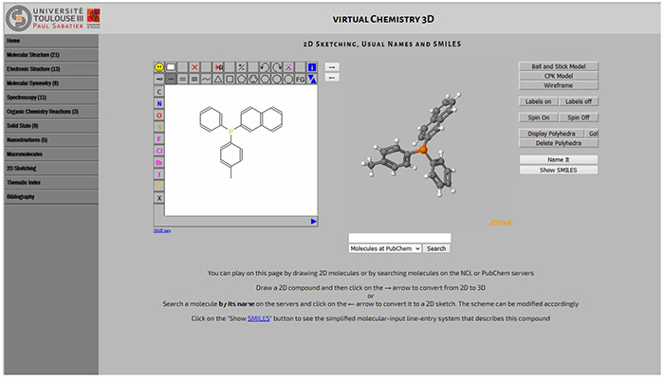This screenshot has height=379, width=664.
Task: Expand Molecular Structure (21) menu
Action: tap(49, 55)
